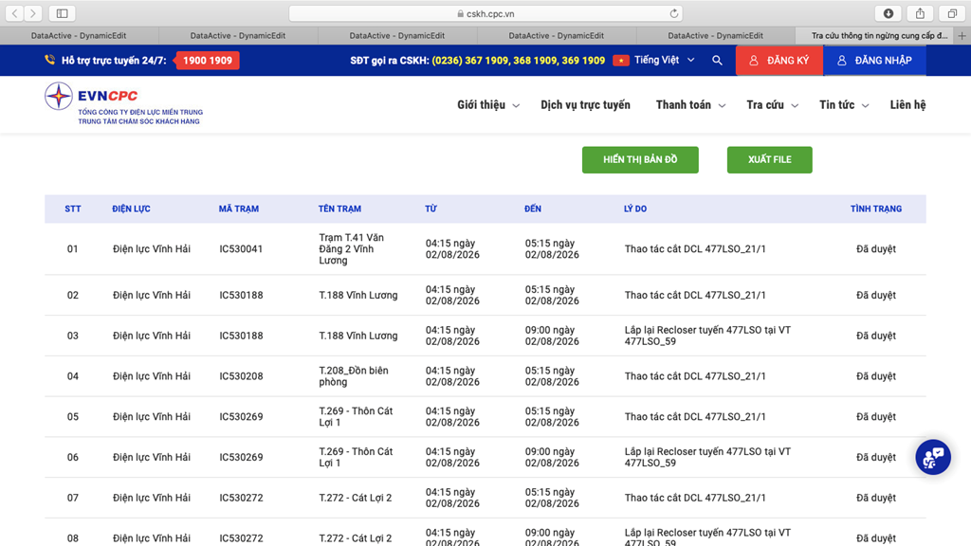The height and width of the screenshot is (546, 971).
Task: Expand the Tin tức menu
Action: click(844, 104)
